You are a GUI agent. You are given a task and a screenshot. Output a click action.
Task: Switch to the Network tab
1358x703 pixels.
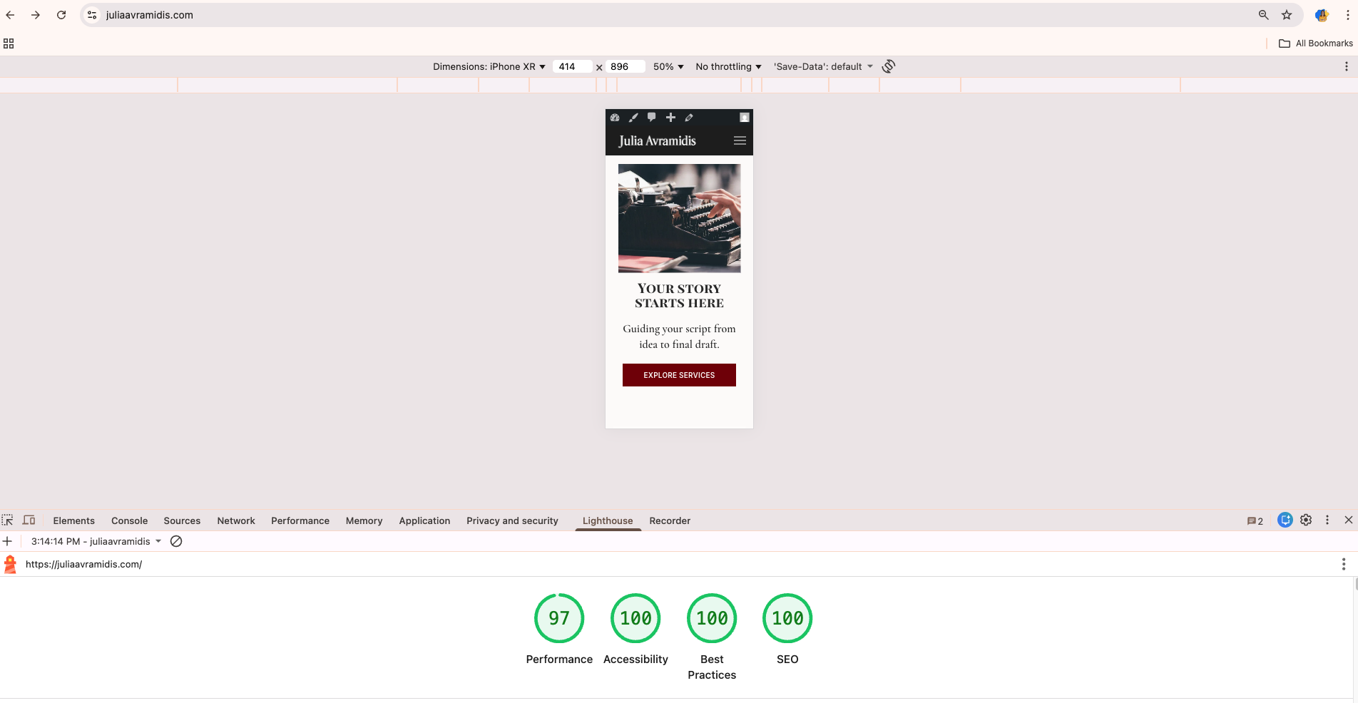tap(235, 520)
